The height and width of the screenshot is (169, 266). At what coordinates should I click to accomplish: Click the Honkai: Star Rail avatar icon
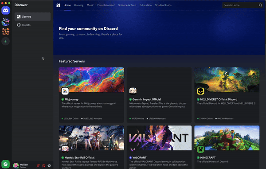[x=65, y=149]
